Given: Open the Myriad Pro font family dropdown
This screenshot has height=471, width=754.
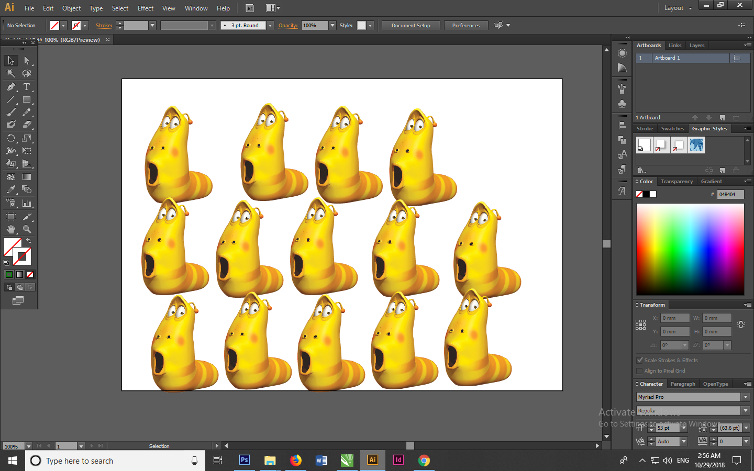Looking at the screenshot, I should pyautogui.click(x=746, y=397).
